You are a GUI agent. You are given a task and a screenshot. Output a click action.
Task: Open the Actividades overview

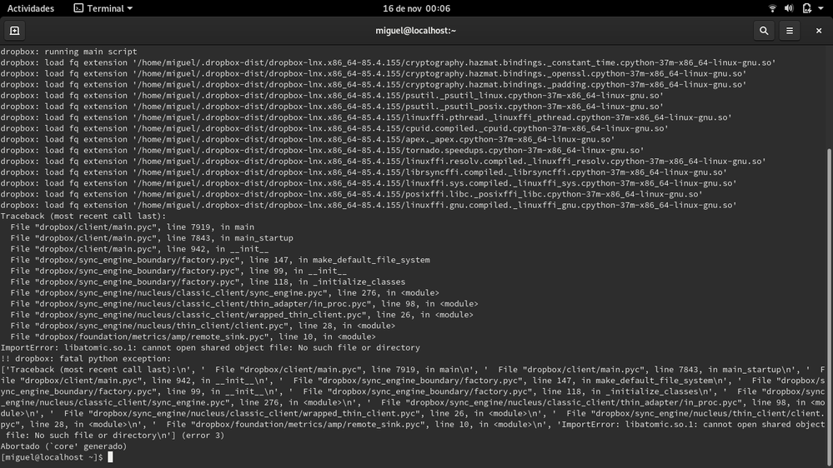coord(30,8)
